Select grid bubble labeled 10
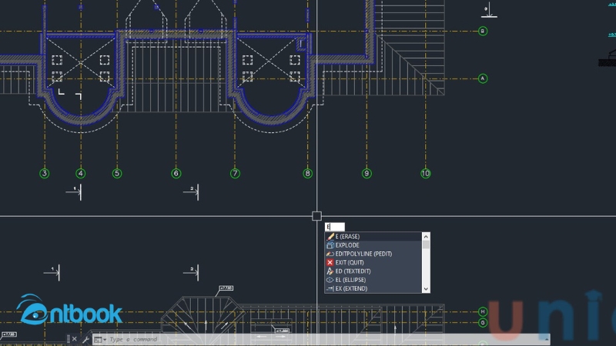This screenshot has width=616, height=346. pos(426,174)
